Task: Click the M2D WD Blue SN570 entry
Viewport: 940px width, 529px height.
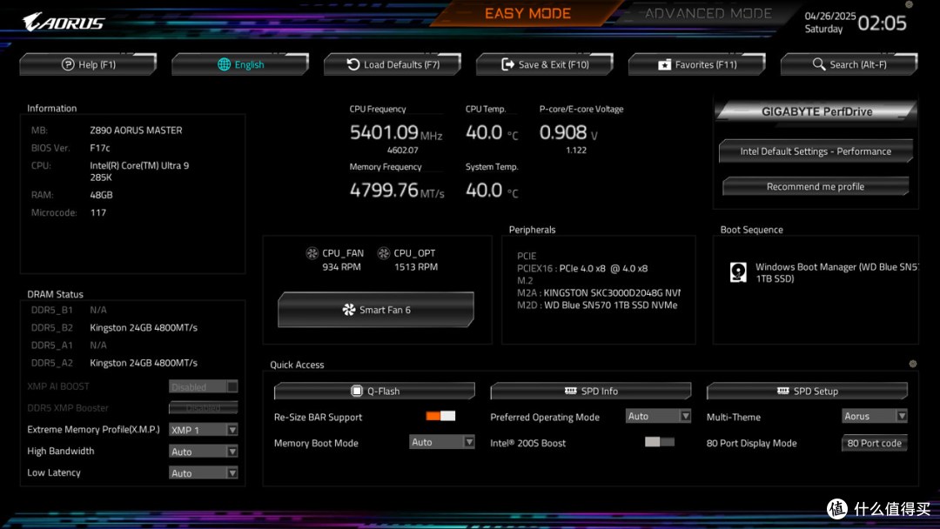Action: point(597,305)
